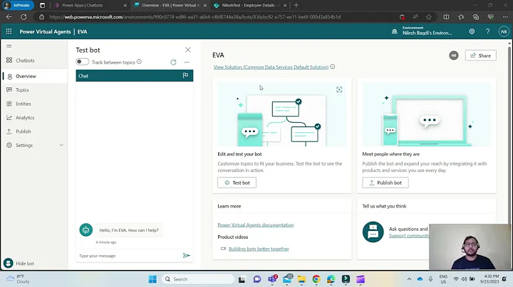The width and height of the screenshot is (513, 287).
Task: Open the weather widget on the taskbar
Action: (19, 279)
